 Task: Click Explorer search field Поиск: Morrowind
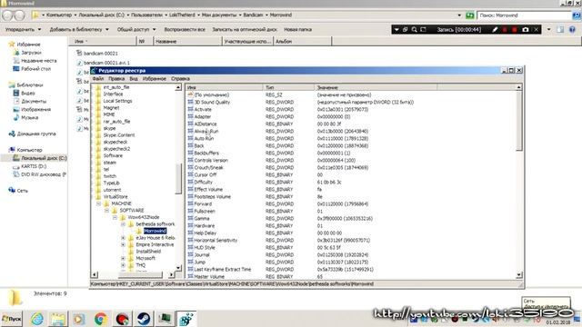(524, 15)
